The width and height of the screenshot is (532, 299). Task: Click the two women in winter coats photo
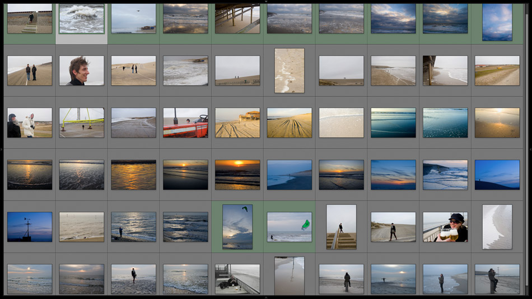[30, 123]
